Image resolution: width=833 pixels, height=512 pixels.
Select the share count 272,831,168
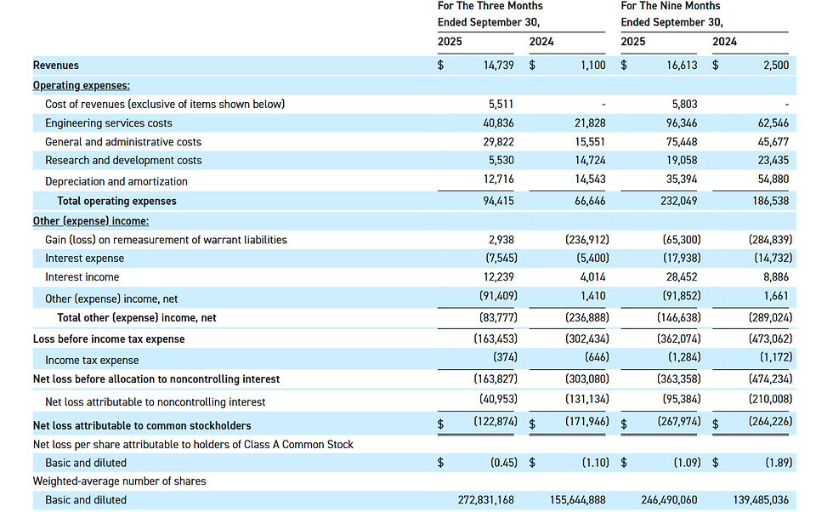click(486, 500)
